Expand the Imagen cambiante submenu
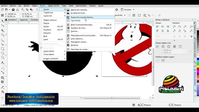Image resolution: width=199 pixels, height=112 pixels. 65,59
